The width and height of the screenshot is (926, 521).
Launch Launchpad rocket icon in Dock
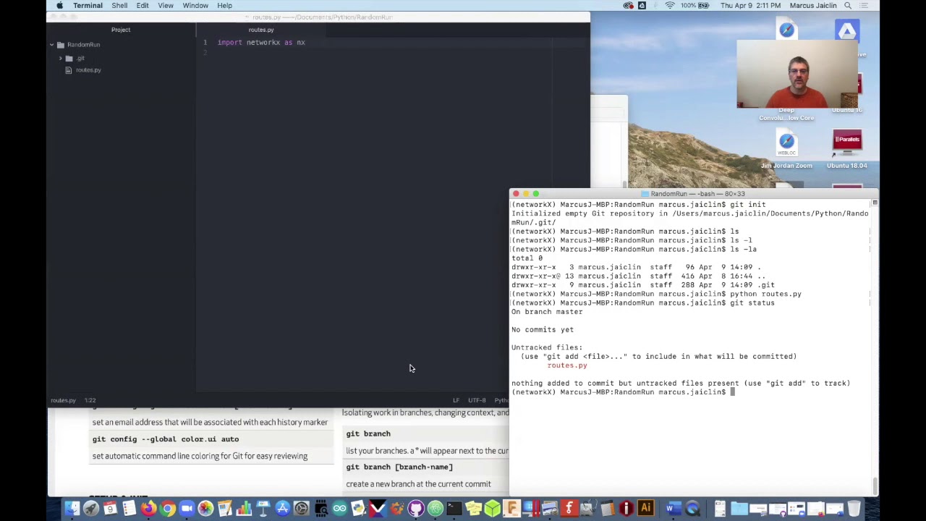click(x=91, y=509)
